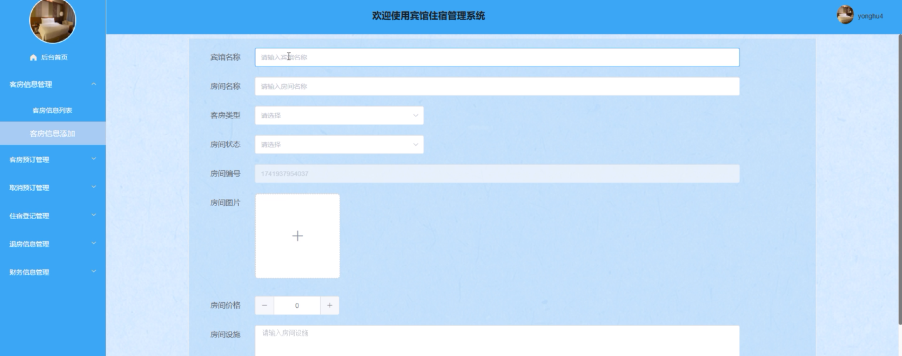Viewport: 902px width, 356px height.
Task: Decrease room price with minus button
Action: click(x=264, y=305)
